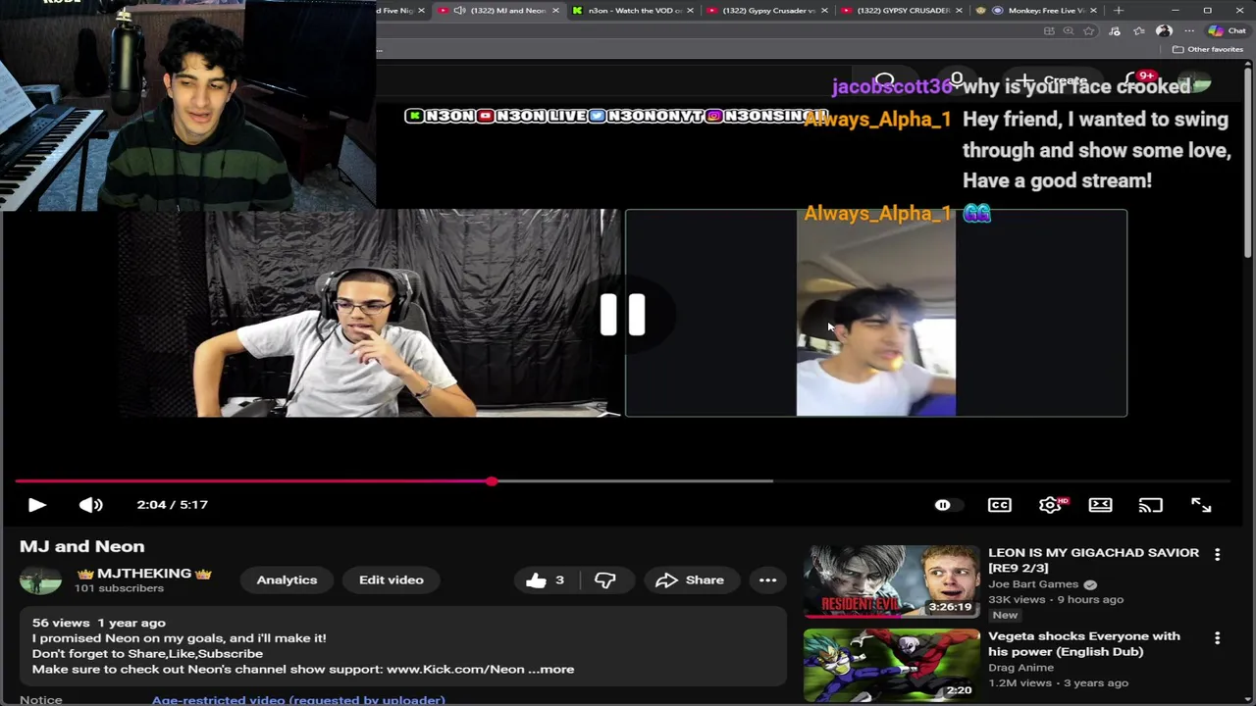Viewport: 1256px width, 706px height.
Task: Open the LEON IS MY GIGACHAD SAVIOR thumbnail
Action: 891,582
